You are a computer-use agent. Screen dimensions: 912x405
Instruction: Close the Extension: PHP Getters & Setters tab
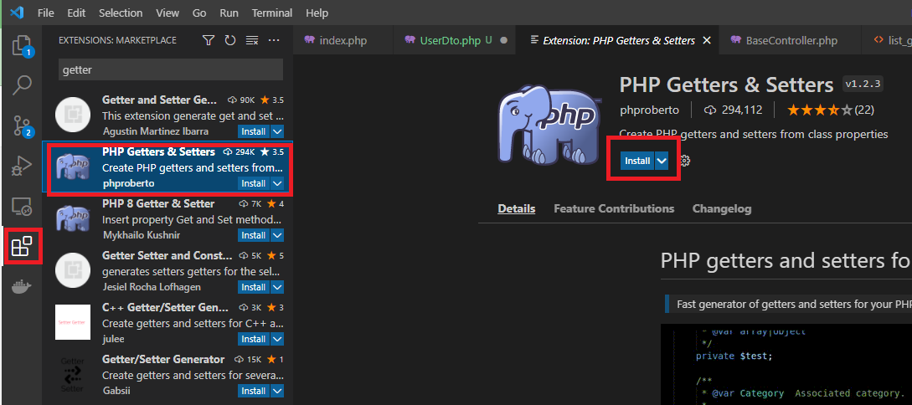point(707,41)
